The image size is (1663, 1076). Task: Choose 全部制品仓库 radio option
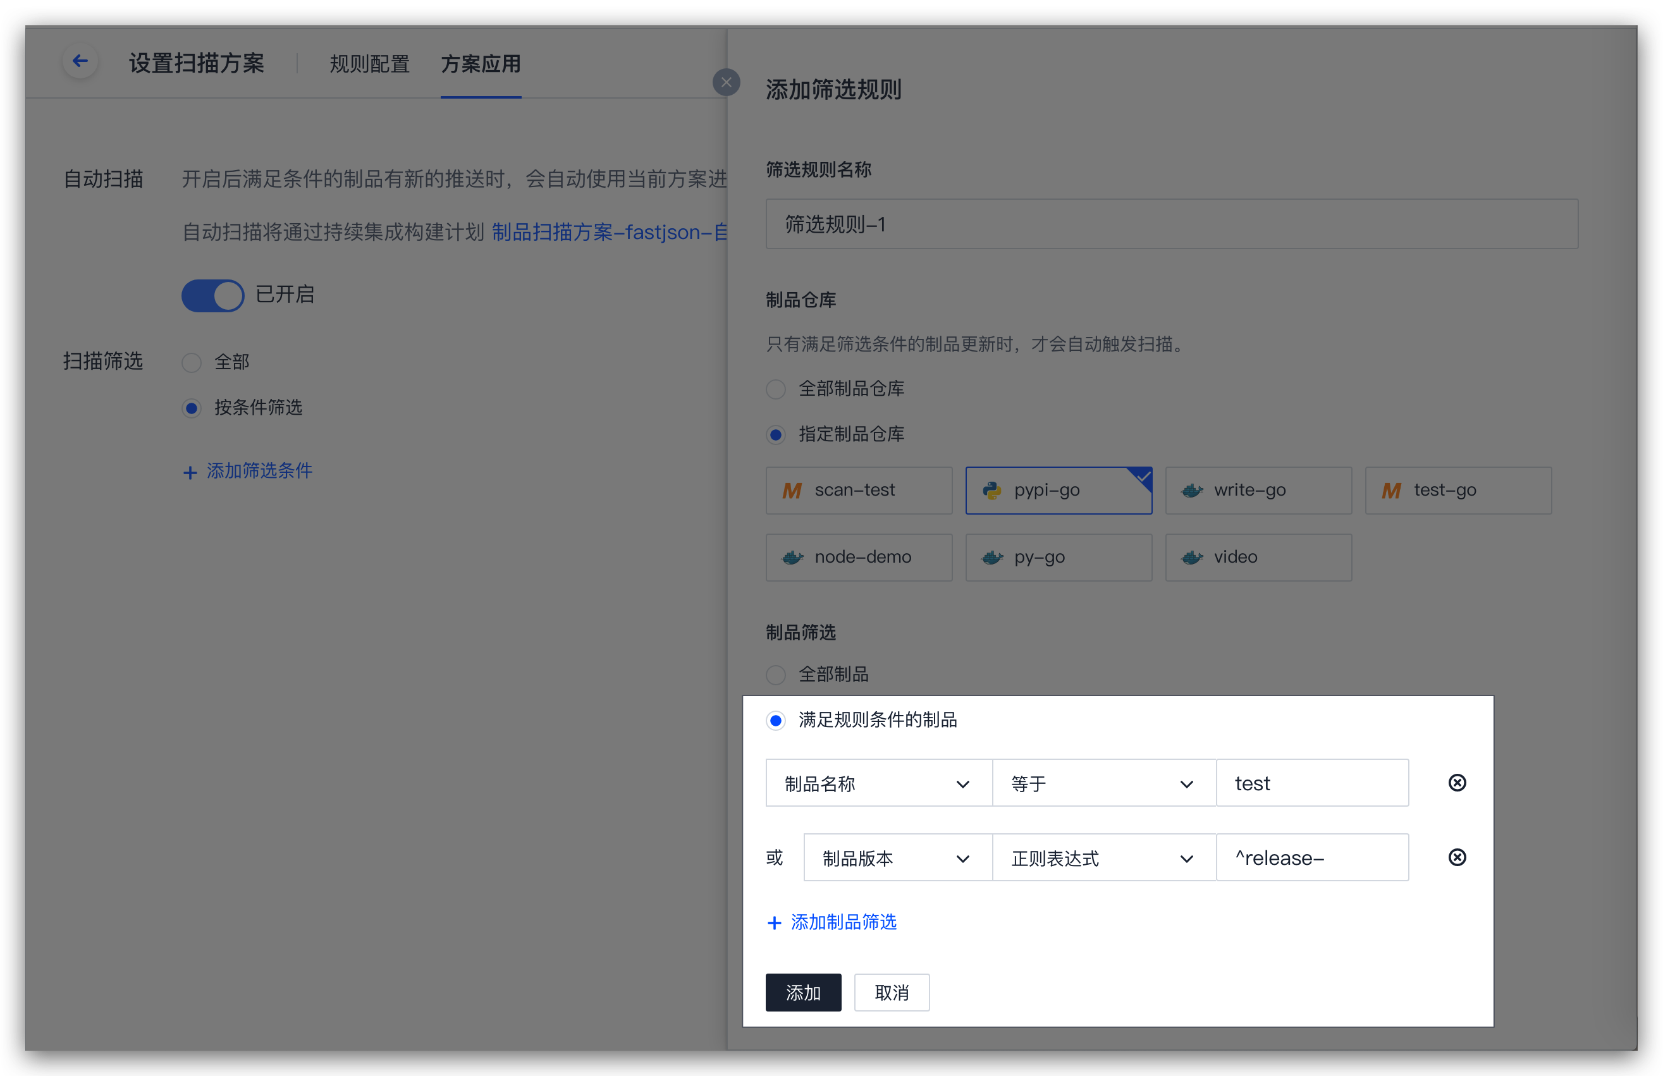pyautogui.click(x=776, y=389)
